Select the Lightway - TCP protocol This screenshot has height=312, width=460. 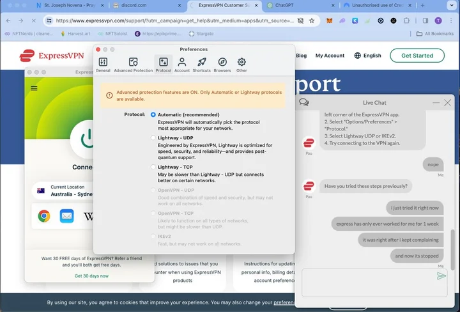[153, 167]
